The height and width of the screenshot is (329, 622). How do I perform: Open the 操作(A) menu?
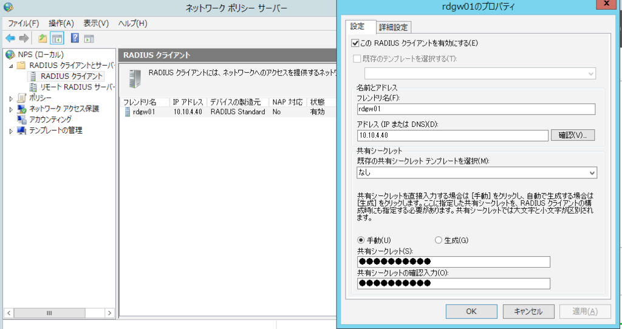pos(61,24)
